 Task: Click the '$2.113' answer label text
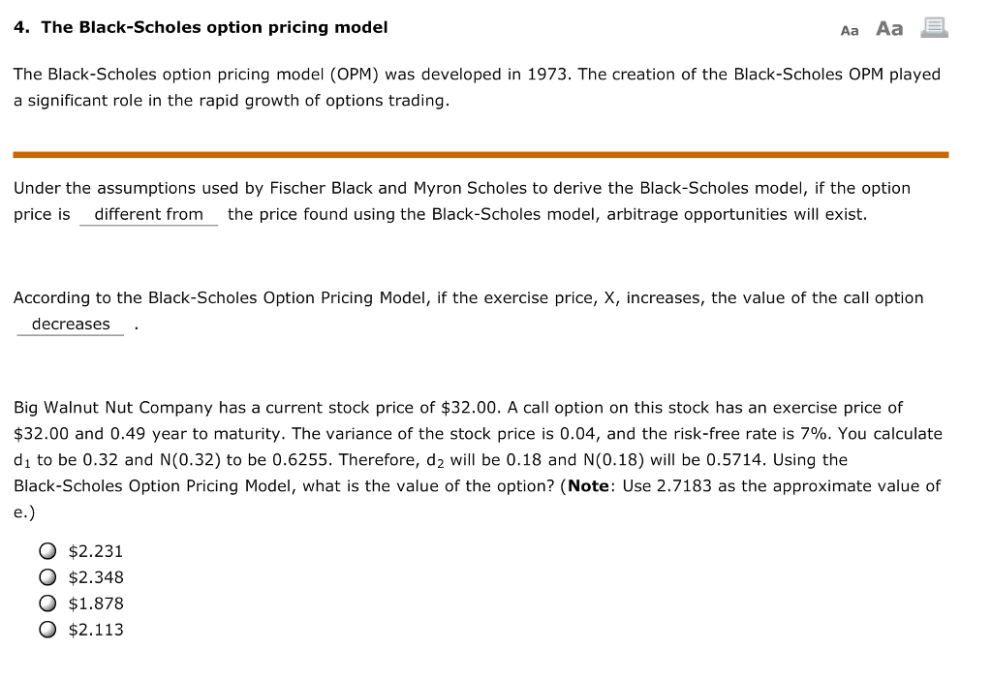click(96, 629)
